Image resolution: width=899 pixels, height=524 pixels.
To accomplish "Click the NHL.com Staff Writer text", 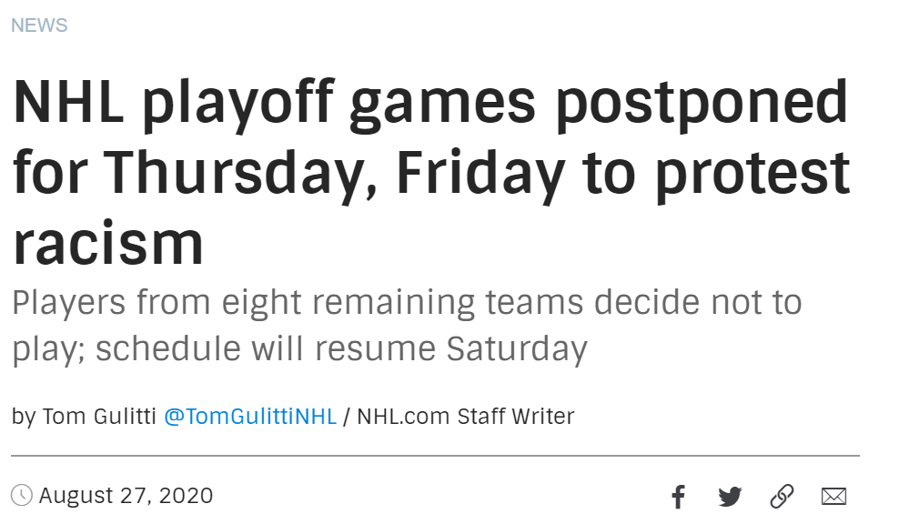I will click(465, 417).
